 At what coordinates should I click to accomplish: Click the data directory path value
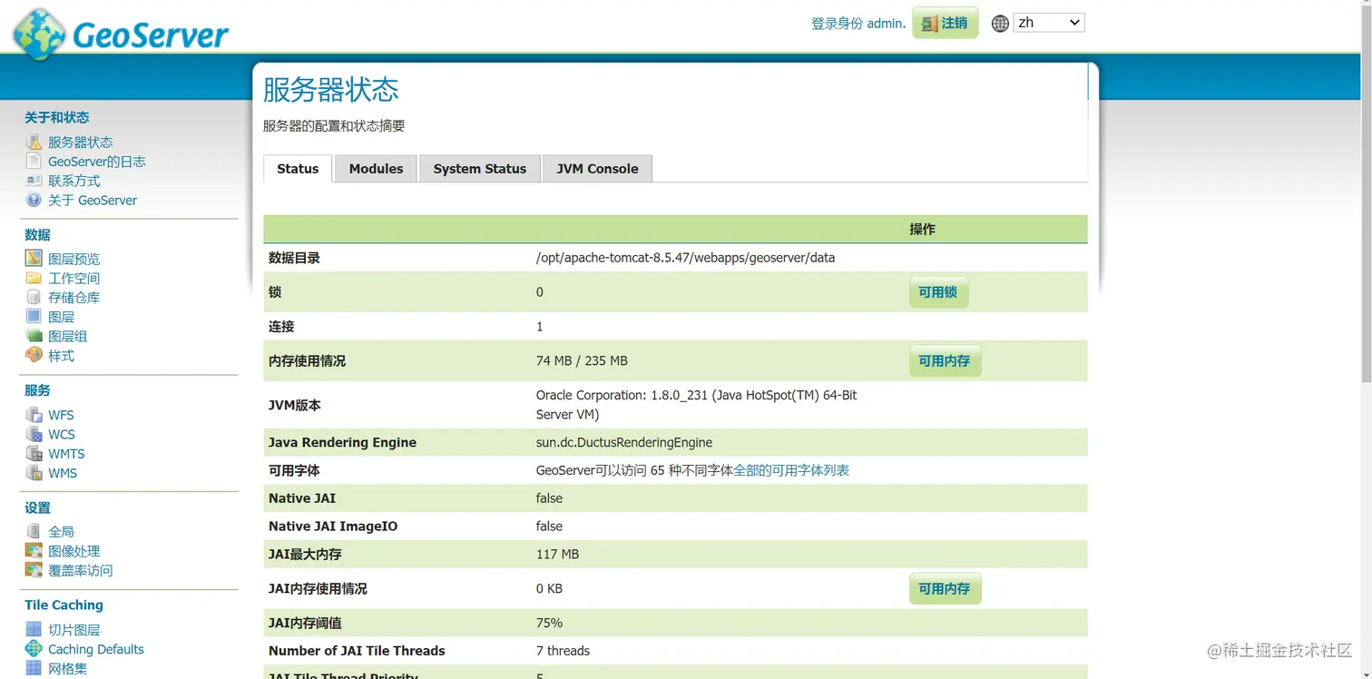(685, 258)
